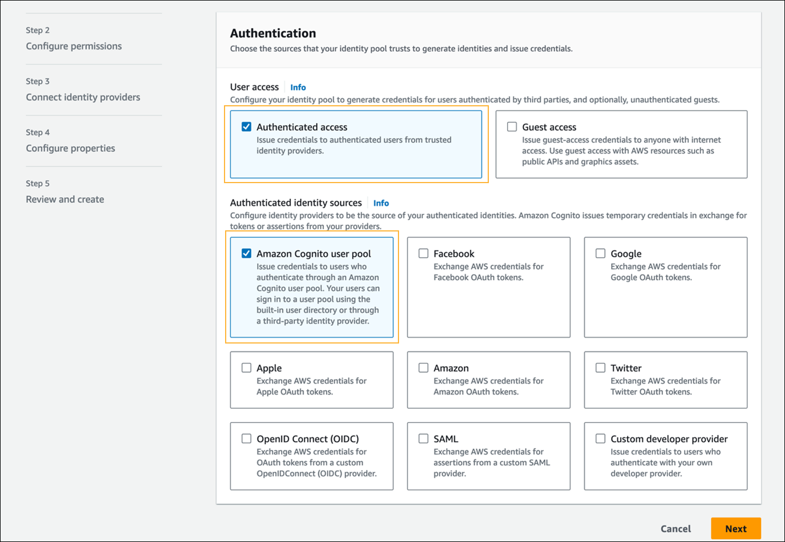Click the Amazon Cognito user pool description text

click(318, 293)
